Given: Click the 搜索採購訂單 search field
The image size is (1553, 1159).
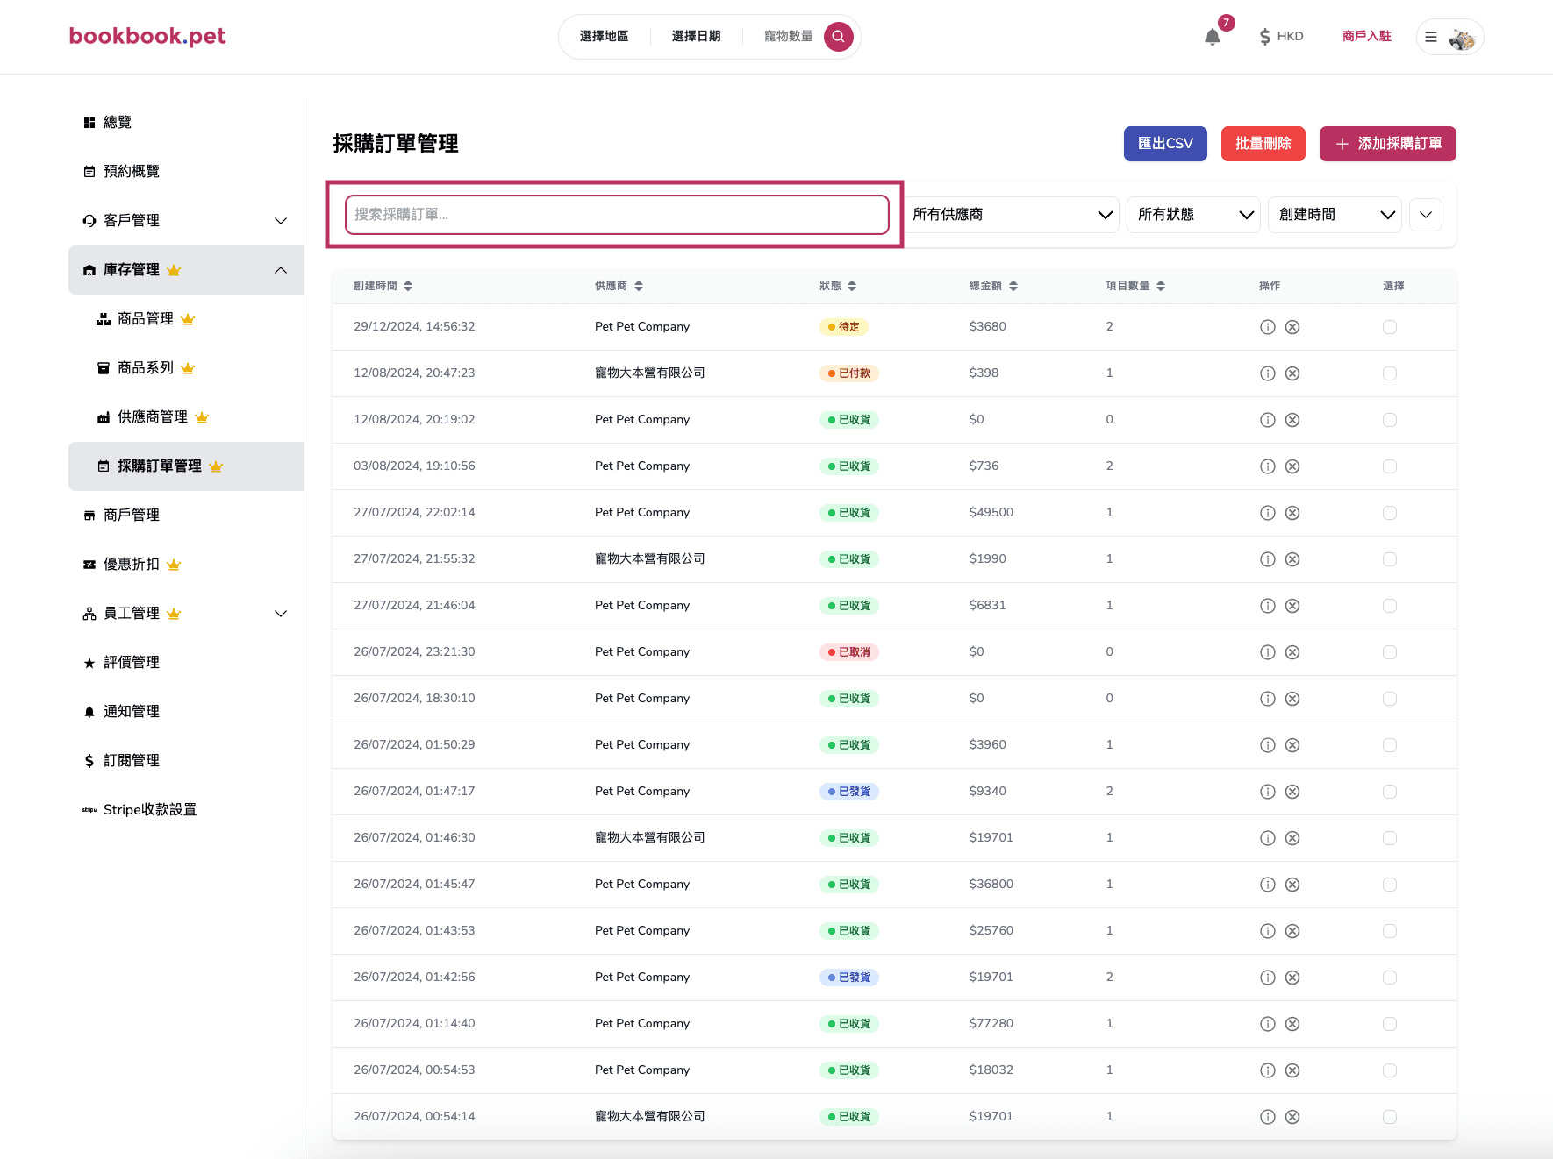Looking at the screenshot, I should coord(617,215).
